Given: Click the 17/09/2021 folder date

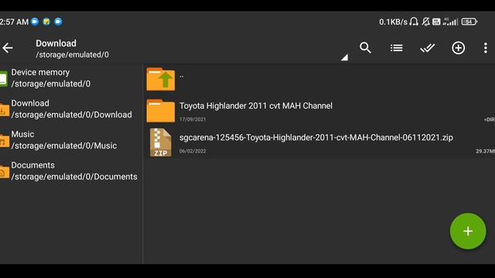Looking at the screenshot, I should click(193, 120).
